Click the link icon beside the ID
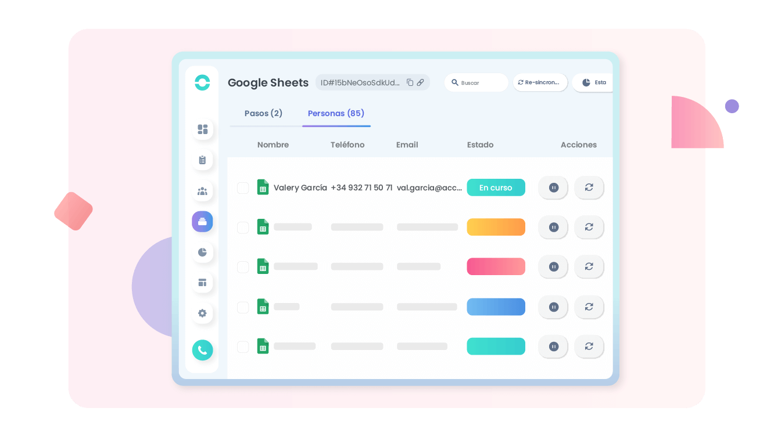The image size is (774, 433). pos(421,82)
